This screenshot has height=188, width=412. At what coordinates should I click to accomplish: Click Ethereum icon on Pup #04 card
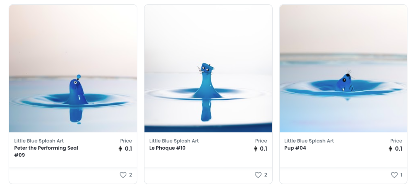(x=390, y=149)
